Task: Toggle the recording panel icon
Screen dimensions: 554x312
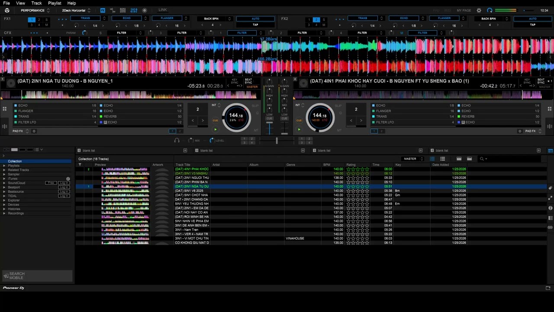Action: [x=145, y=10]
